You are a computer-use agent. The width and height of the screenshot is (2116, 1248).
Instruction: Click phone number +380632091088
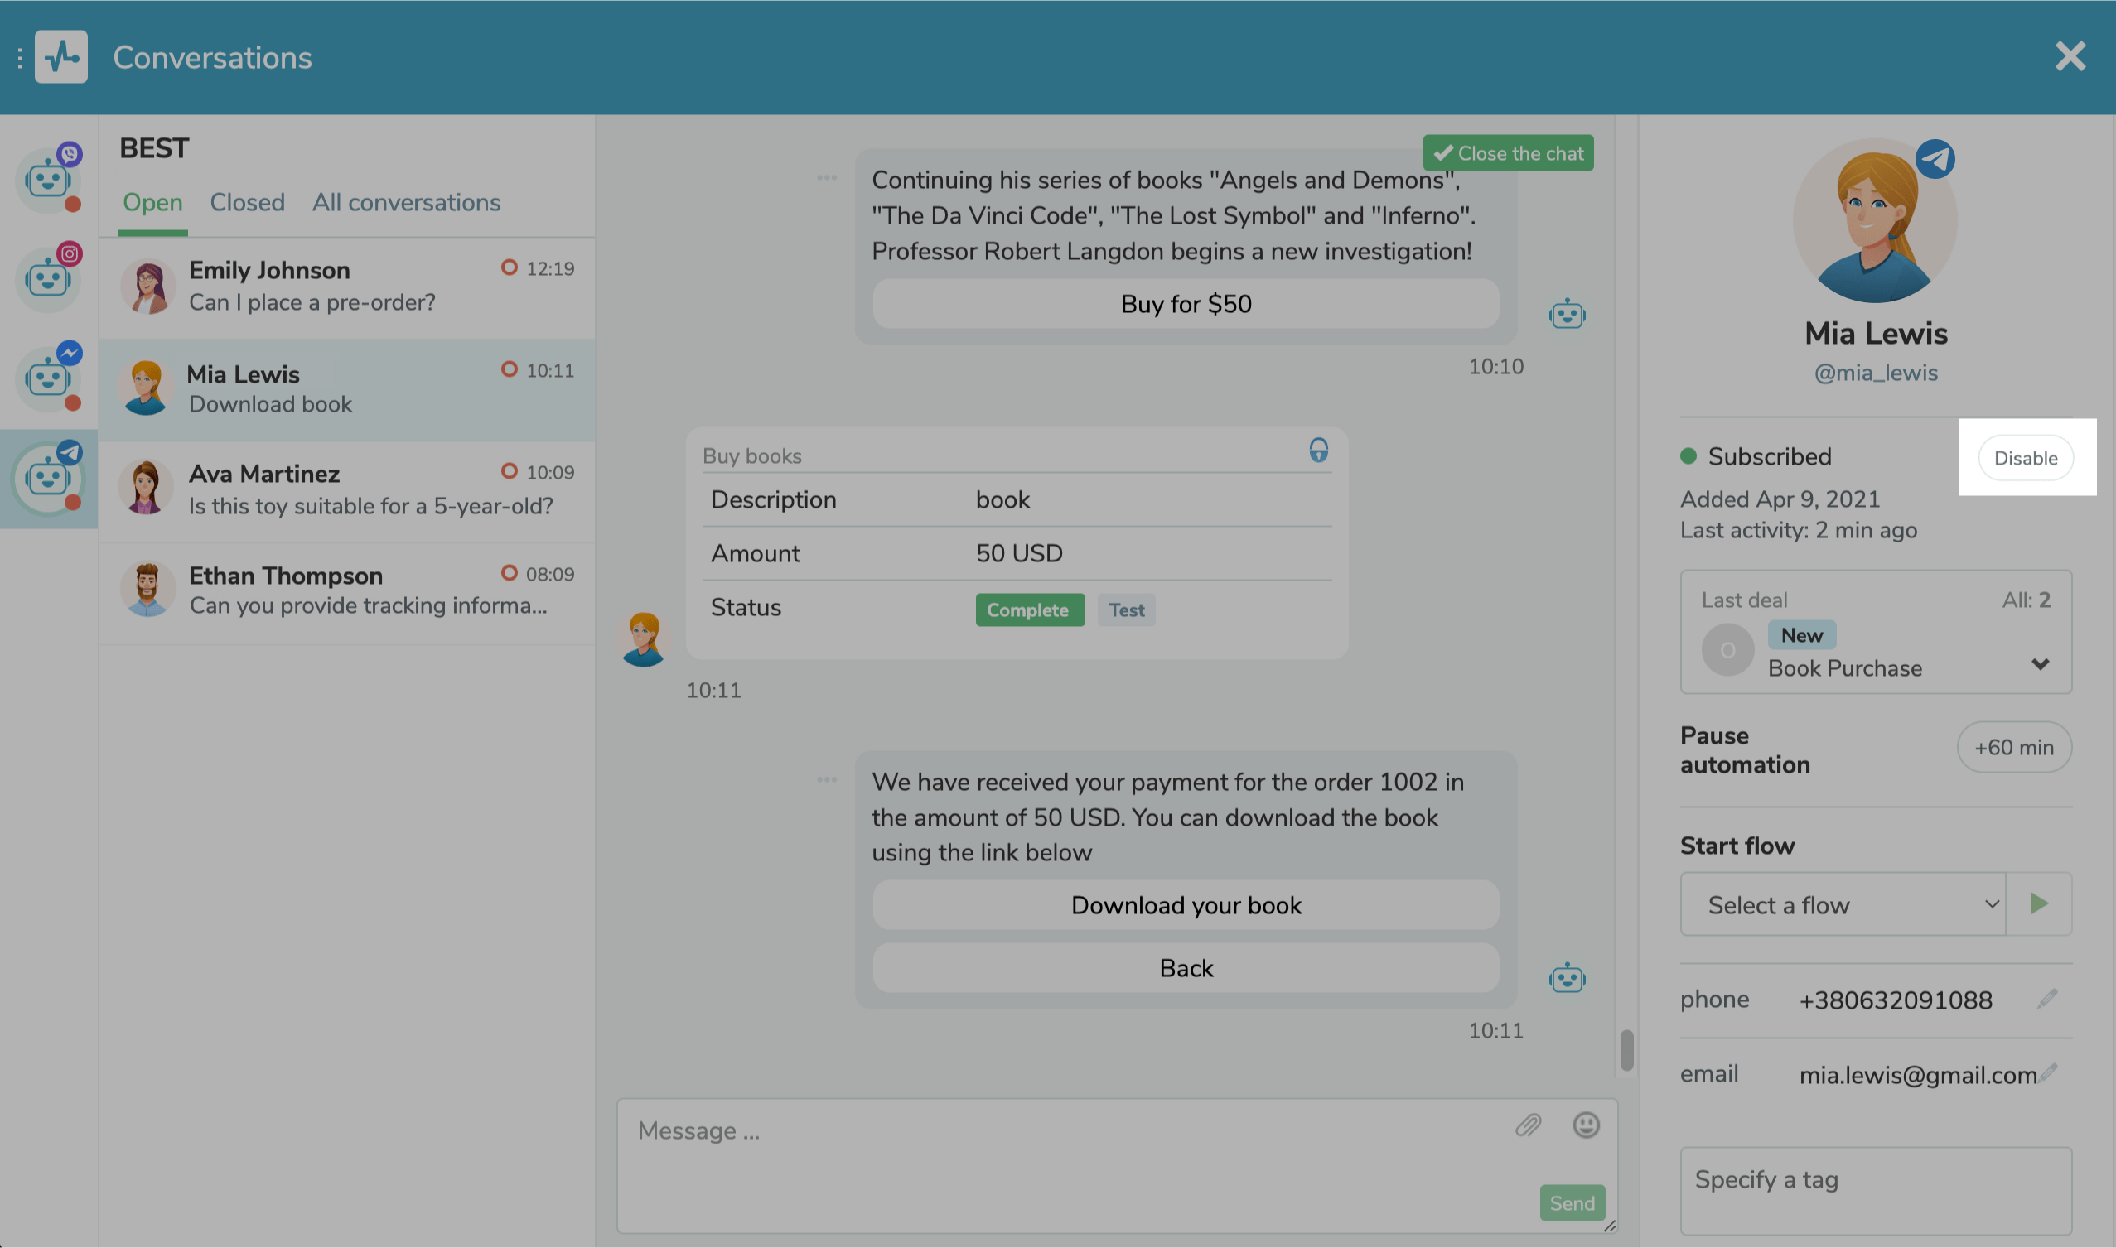coord(1896,1000)
